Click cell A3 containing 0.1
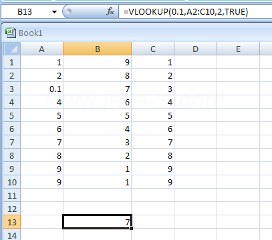 [x=41, y=89]
